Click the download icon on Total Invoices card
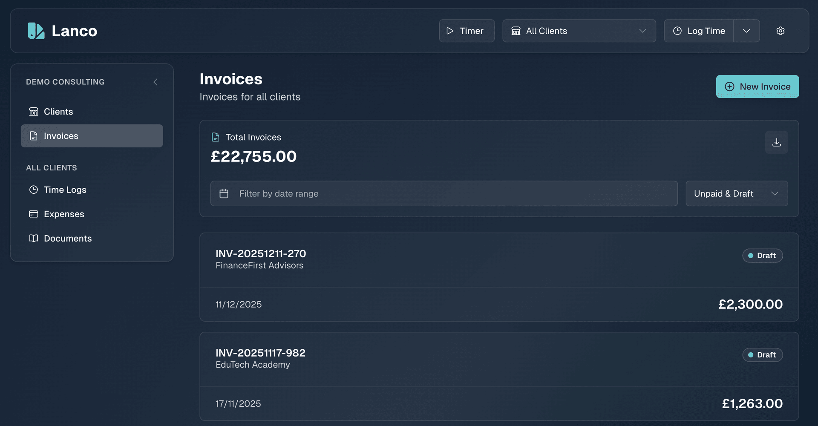This screenshot has height=426, width=818. click(776, 142)
